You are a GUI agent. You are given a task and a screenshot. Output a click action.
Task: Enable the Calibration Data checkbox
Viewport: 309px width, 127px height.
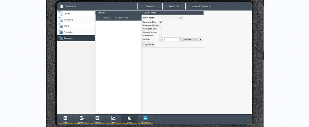click(161, 29)
